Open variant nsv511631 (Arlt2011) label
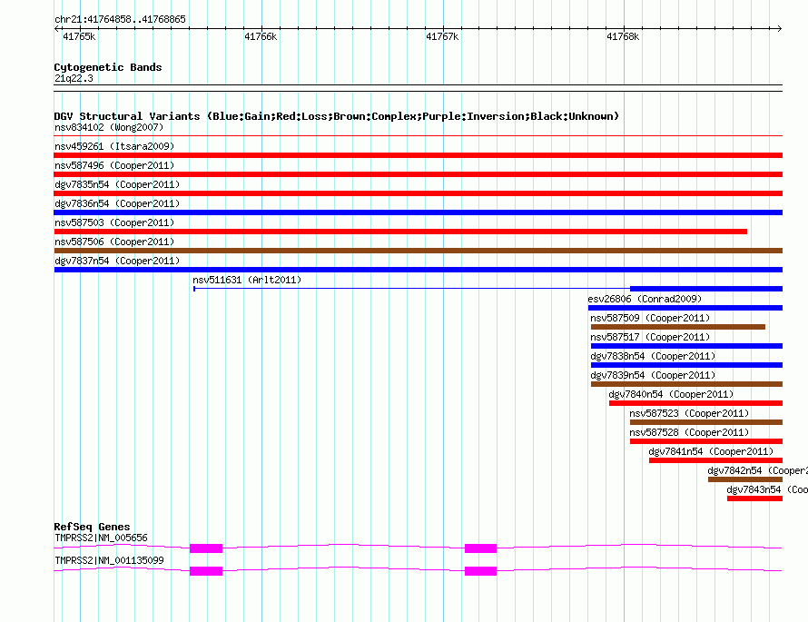 coord(247,280)
